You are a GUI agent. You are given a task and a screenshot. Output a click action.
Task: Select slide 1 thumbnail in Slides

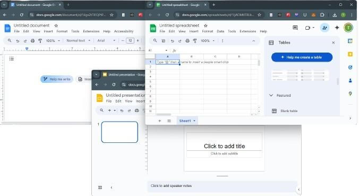click(x=119, y=132)
